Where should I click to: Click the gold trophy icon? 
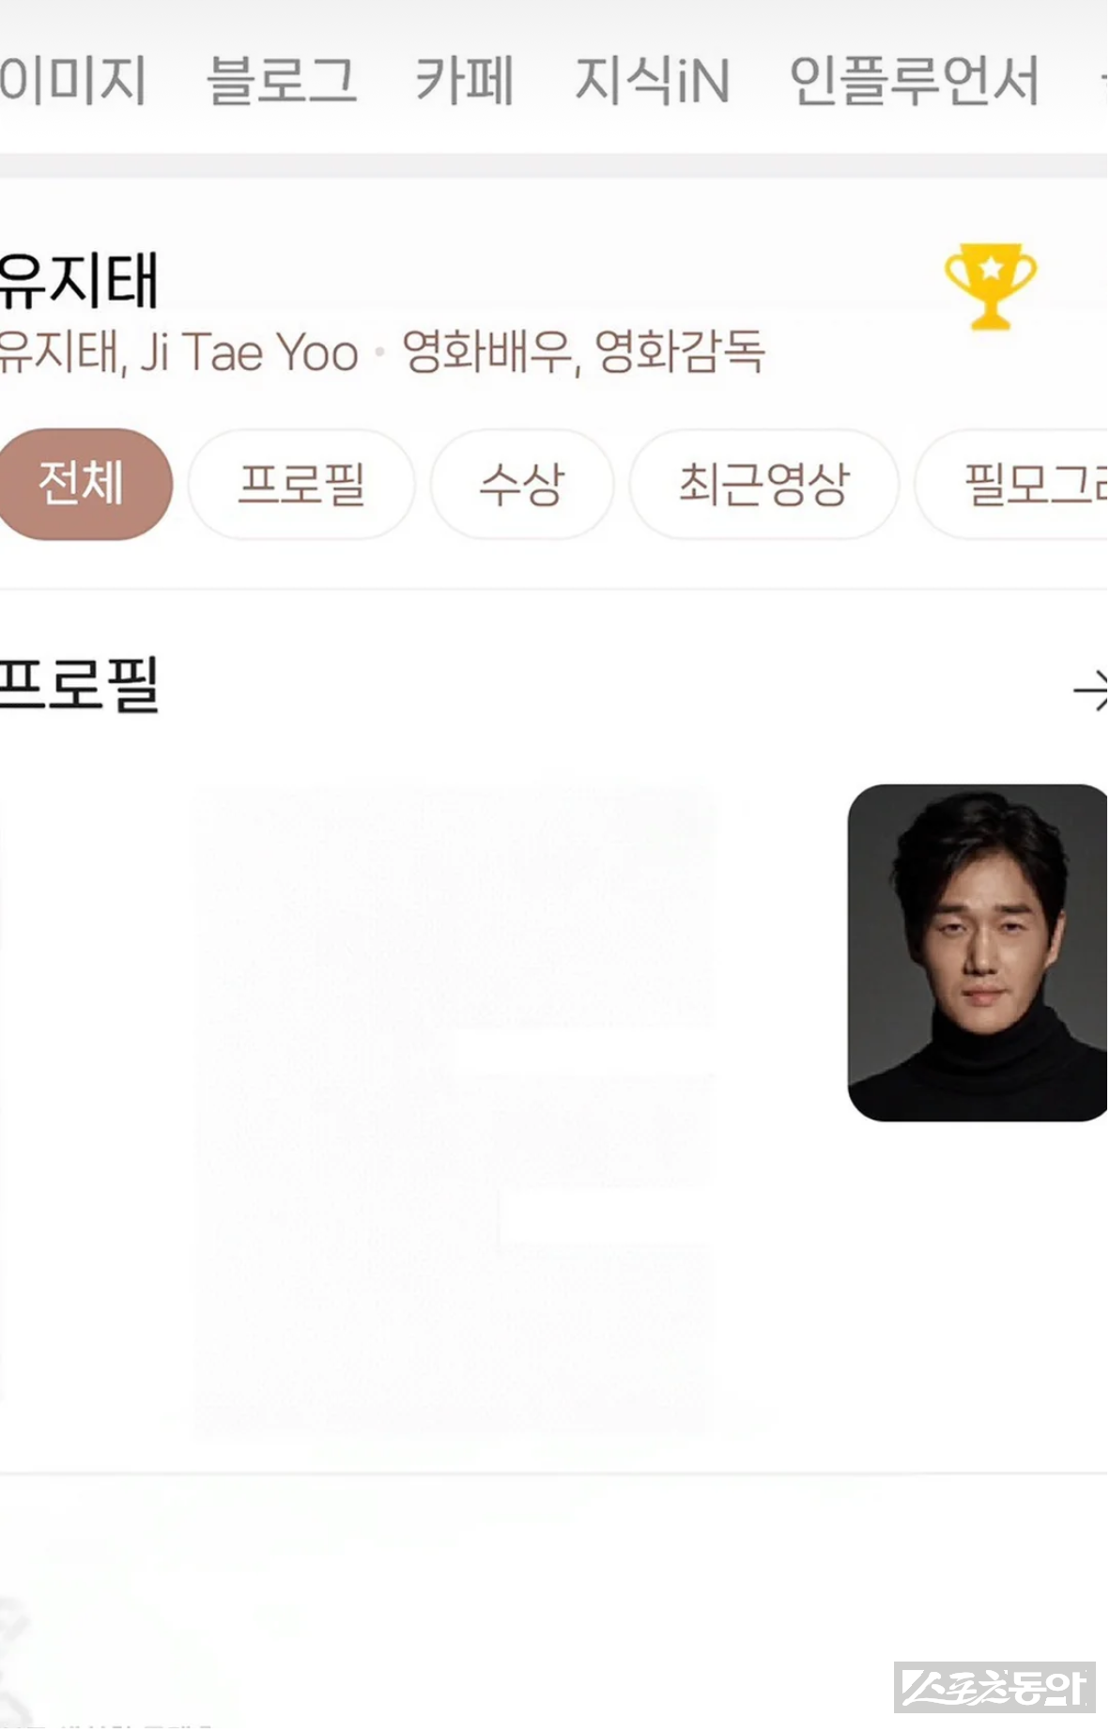pyautogui.click(x=990, y=286)
